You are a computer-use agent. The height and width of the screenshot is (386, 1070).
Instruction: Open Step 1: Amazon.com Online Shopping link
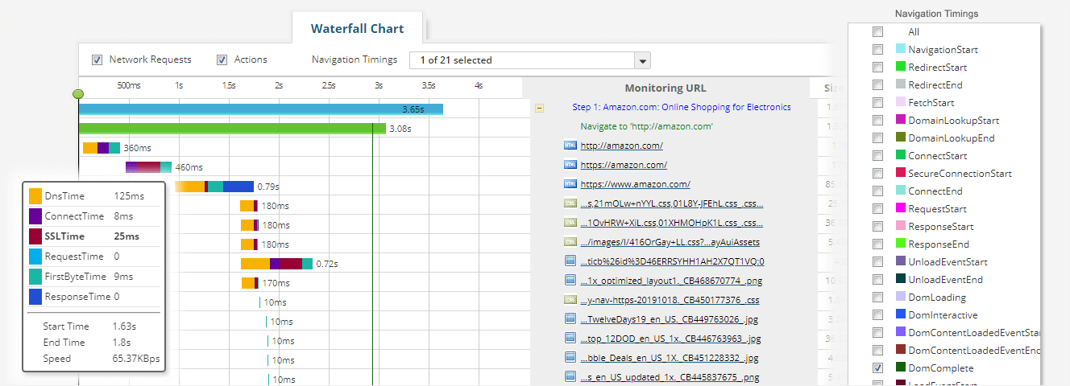pos(682,107)
